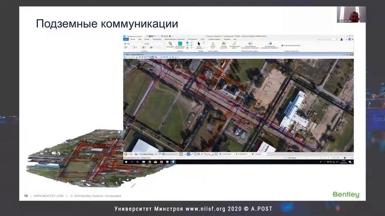Click the taskbar clock
Viewport: 385px width, 216px height.
tap(343, 162)
